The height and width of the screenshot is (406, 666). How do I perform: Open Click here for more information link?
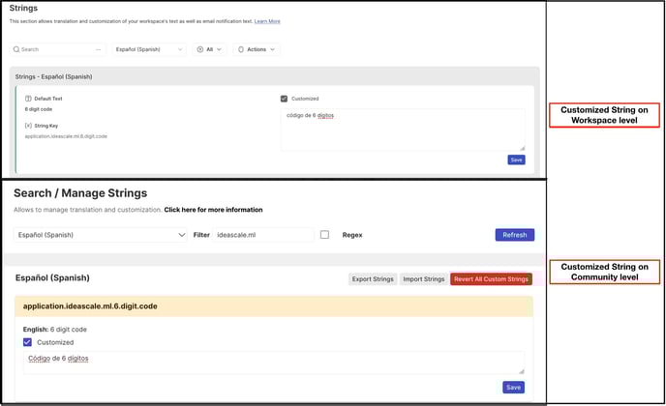coord(213,210)
